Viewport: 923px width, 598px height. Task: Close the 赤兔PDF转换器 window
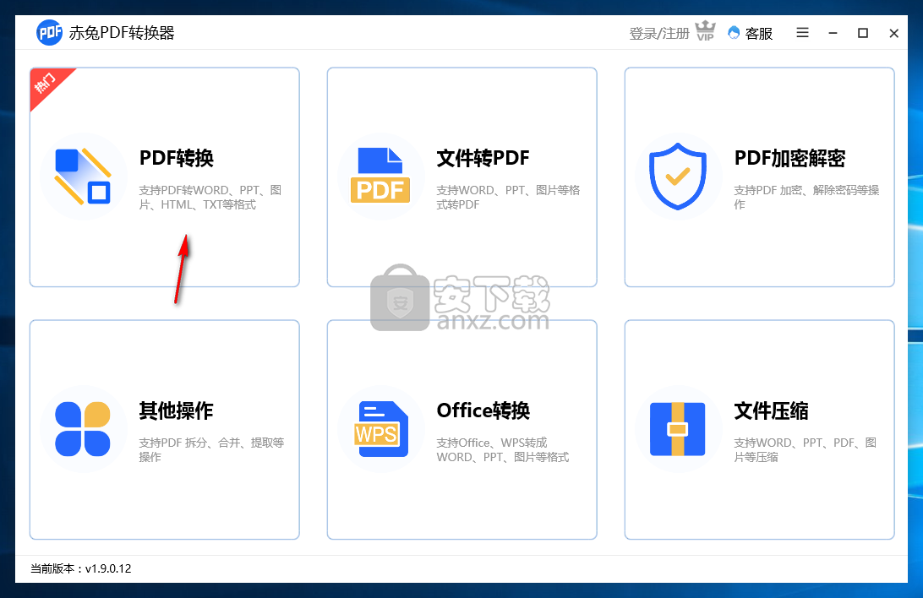(x=893, y=33)
